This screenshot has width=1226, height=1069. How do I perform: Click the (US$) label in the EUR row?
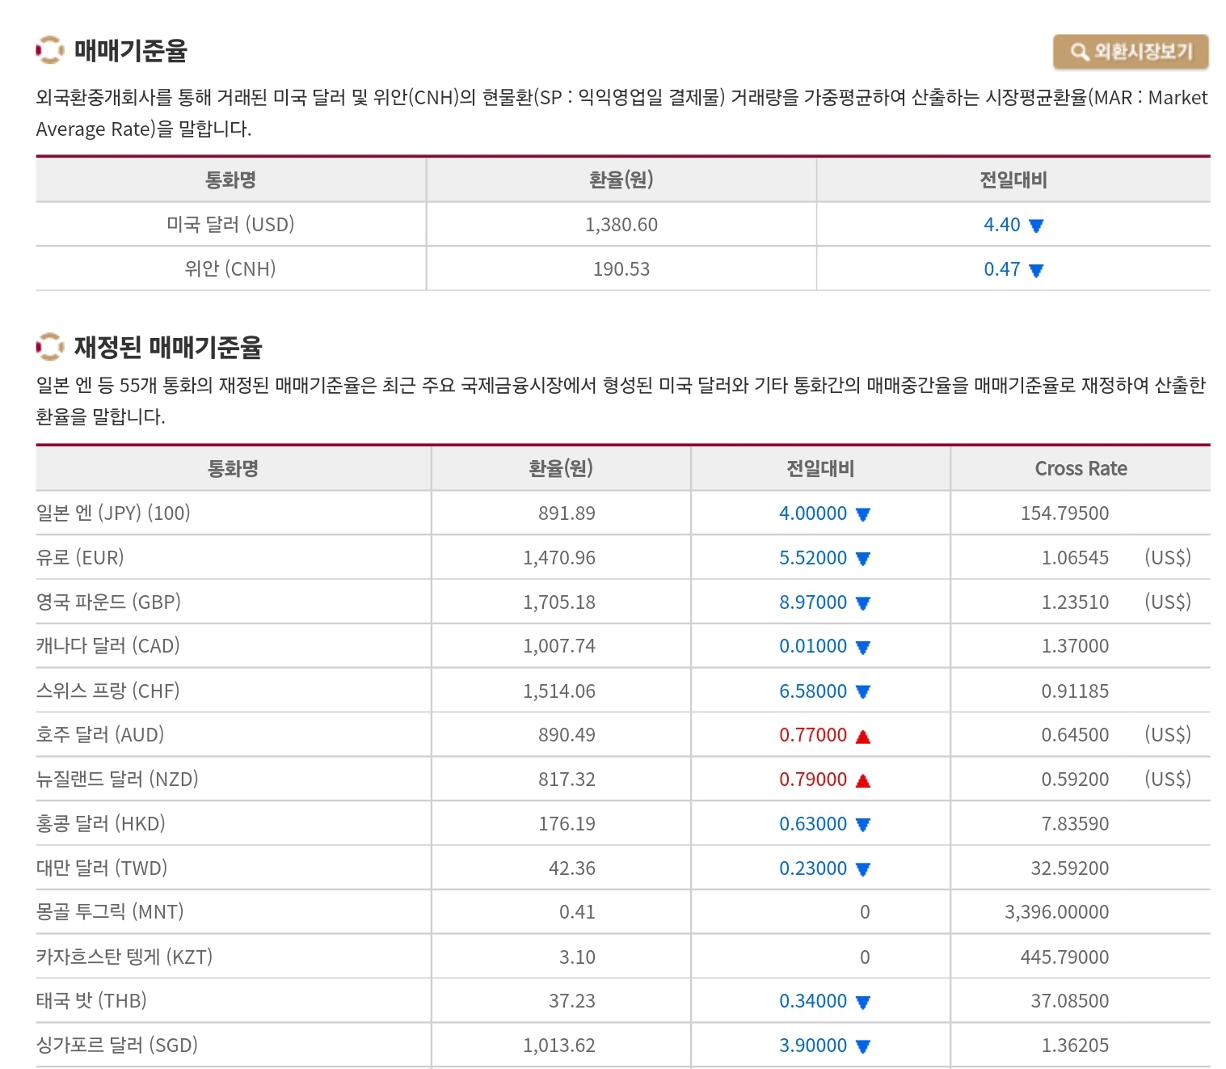tap(1168, 557)
